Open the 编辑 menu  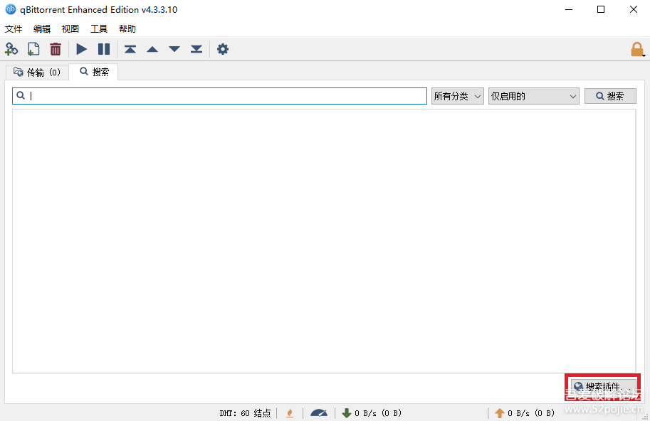(x=42, y=29)
